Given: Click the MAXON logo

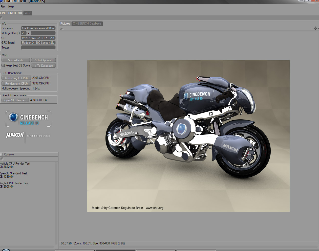Looking at the screenshot, I should click(x=15, y=135).
